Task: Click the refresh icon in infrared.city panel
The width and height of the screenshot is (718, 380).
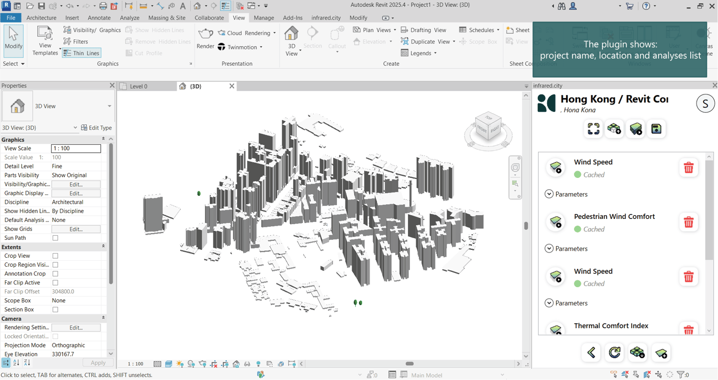Action: (614, 353)
